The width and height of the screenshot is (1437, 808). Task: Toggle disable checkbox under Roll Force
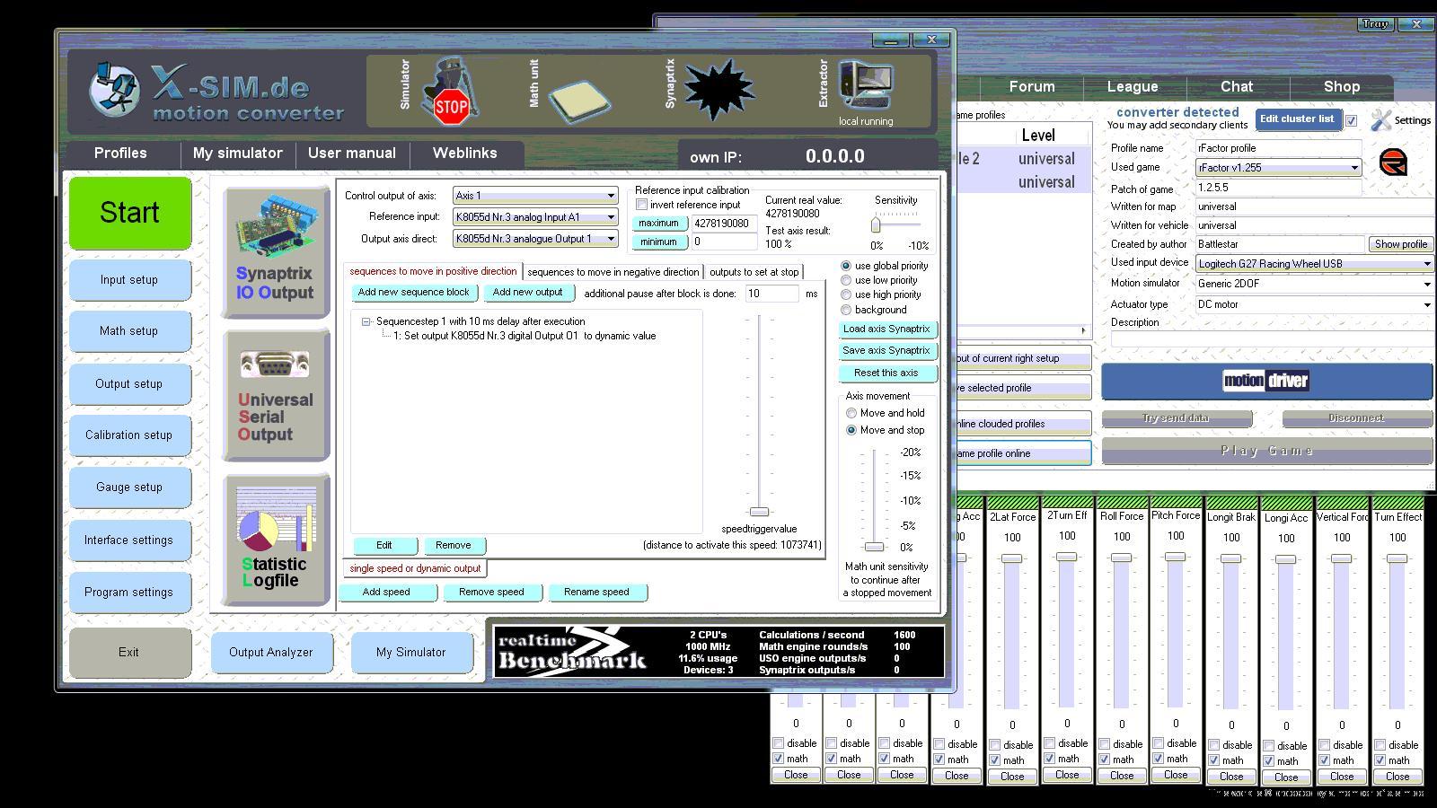(1105, 744)
